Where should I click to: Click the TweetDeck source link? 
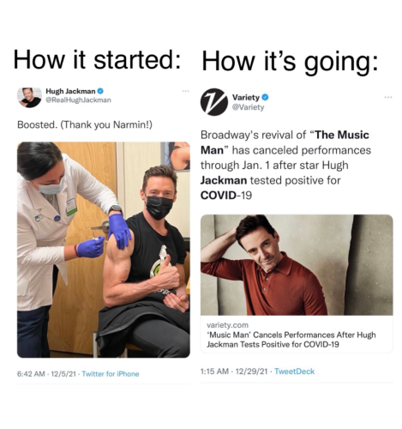[x=294, y=372]
